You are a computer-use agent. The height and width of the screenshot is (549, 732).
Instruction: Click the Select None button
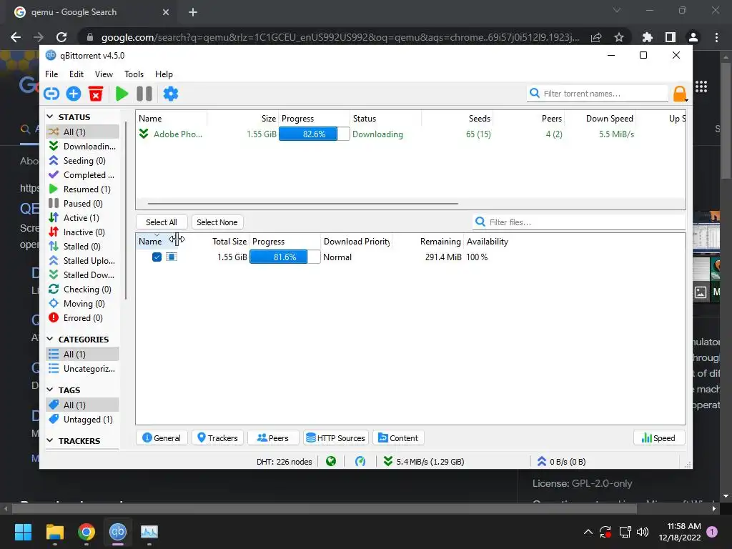pos(217,222)
